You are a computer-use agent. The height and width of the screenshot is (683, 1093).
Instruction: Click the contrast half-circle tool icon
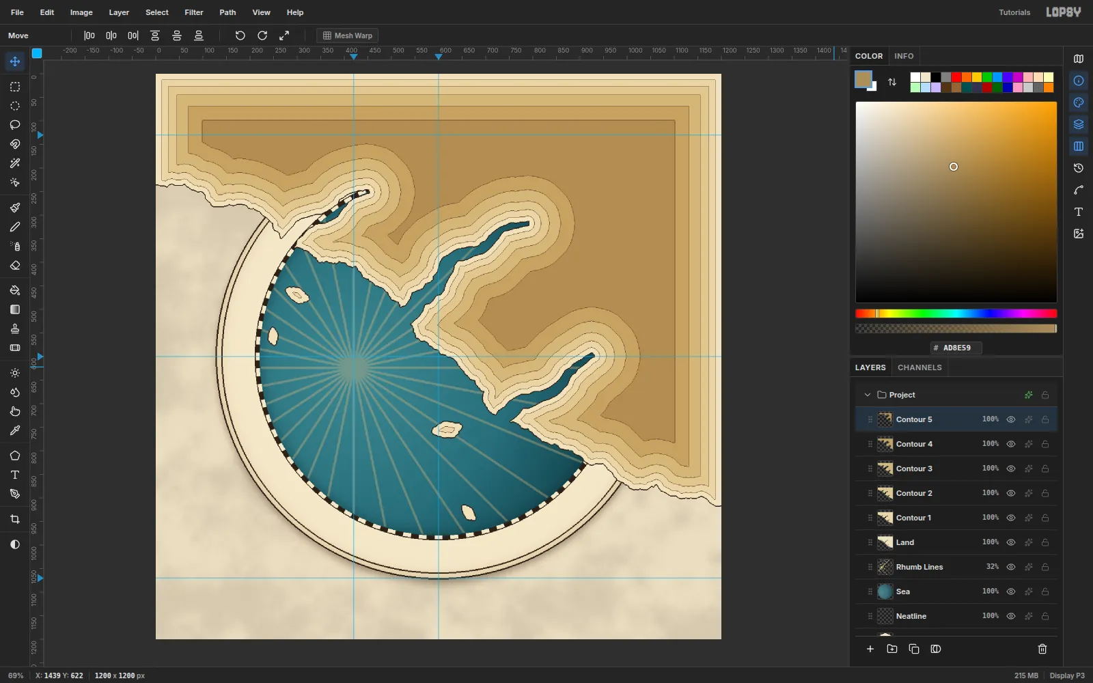point(15,544)
